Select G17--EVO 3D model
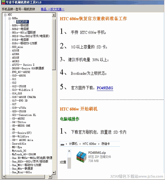Screen dimensions: 165x180 point(20,101)
